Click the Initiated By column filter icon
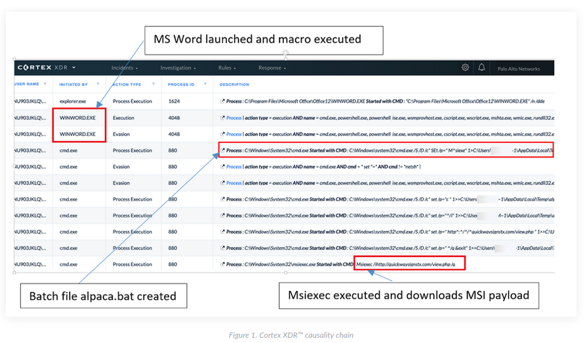Screen dimensions: 585x343 click(98, 84)
